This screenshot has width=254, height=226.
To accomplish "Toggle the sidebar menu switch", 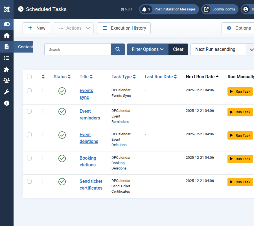I will 7,24.
